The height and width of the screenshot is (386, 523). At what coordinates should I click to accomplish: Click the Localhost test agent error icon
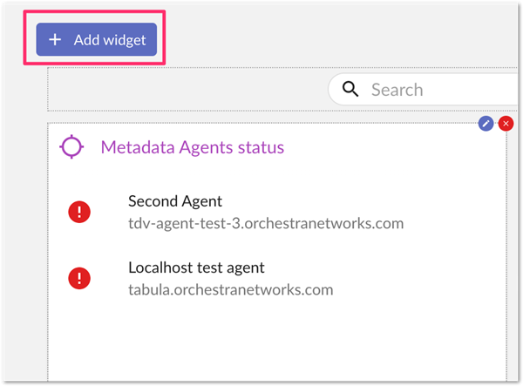pyautogui.click(x=79, y=278)
